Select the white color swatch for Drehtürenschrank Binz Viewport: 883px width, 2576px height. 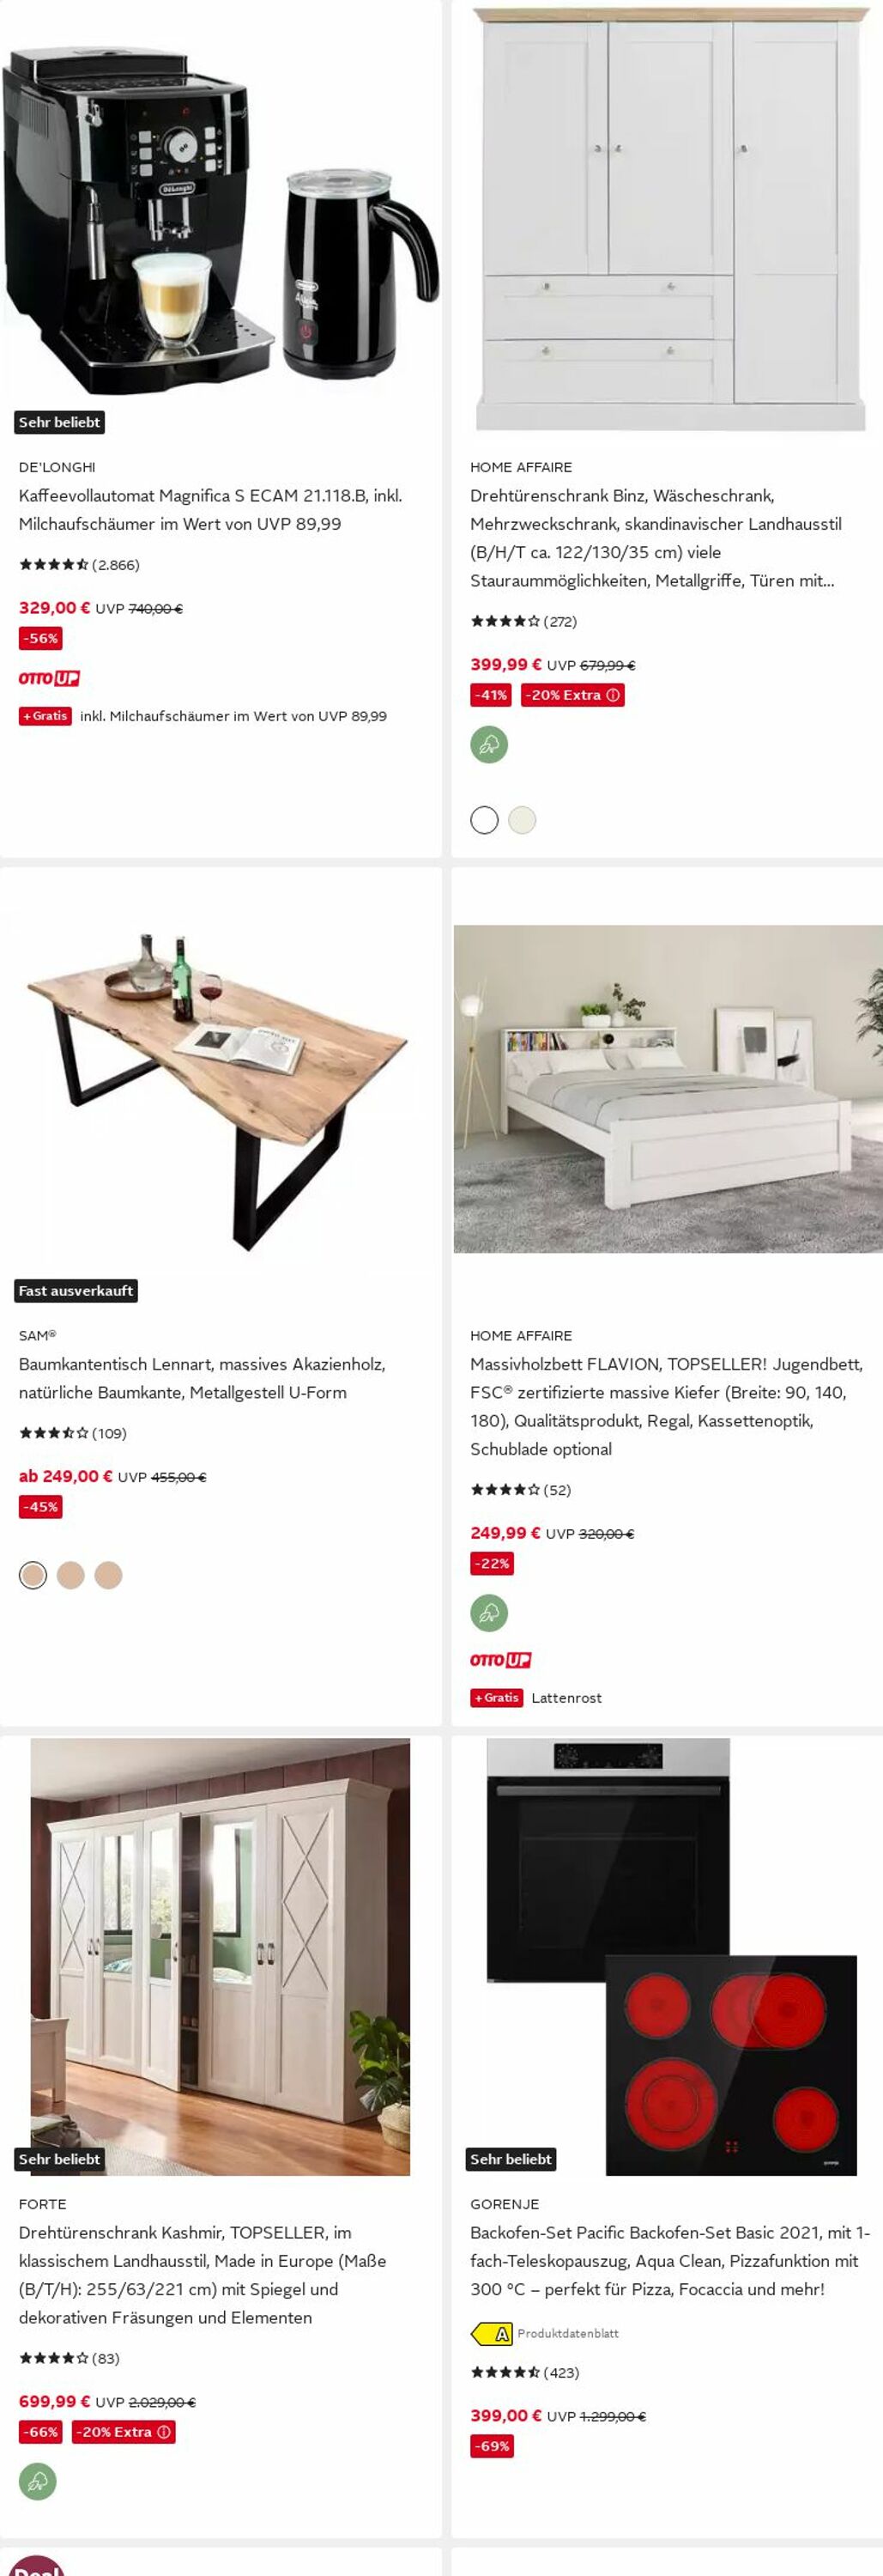485,820
